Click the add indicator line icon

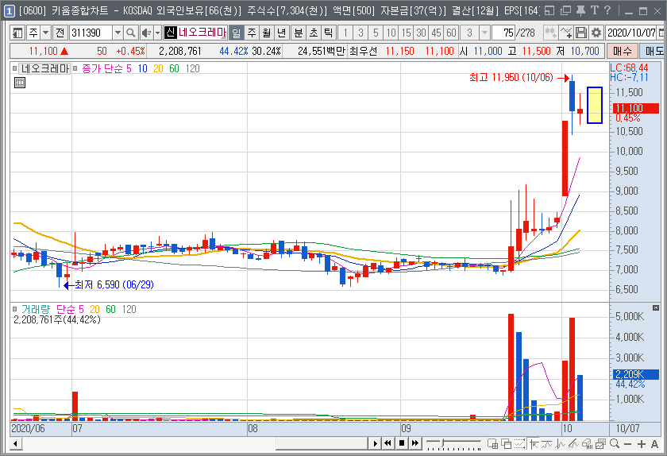click(x=565, y=33)
